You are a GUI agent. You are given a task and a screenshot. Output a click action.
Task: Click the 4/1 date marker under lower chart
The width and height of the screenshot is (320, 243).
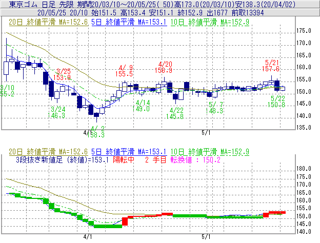tap(88, 237)
